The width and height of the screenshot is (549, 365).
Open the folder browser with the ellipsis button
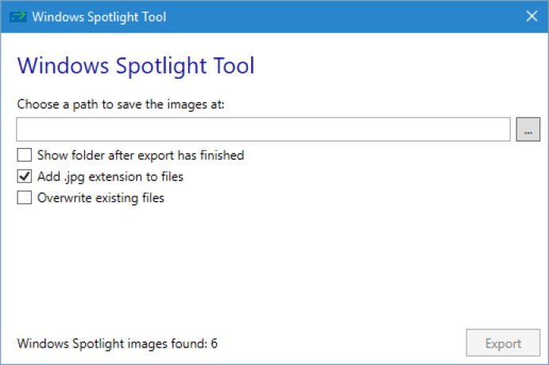[528, 130]
